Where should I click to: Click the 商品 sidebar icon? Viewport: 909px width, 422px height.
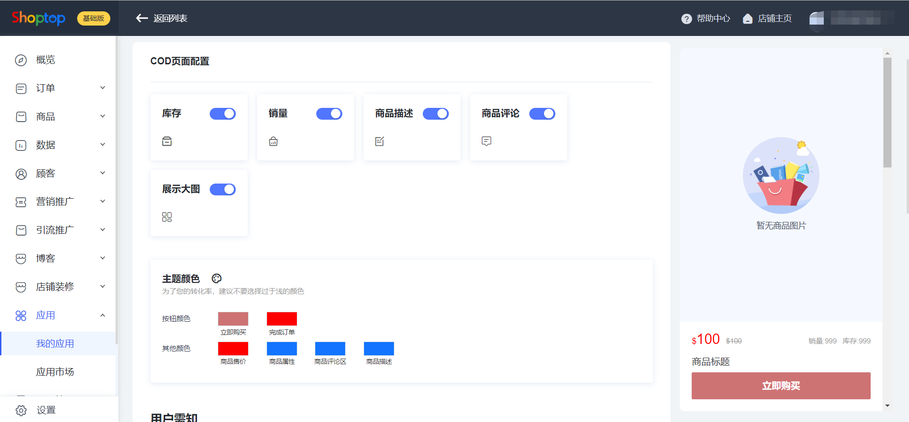click(x=21, y=117)
